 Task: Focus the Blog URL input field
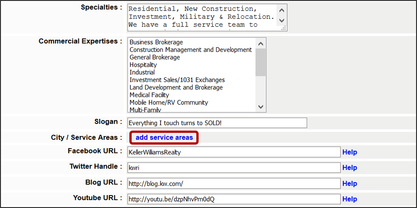click(x=234, y=184)
